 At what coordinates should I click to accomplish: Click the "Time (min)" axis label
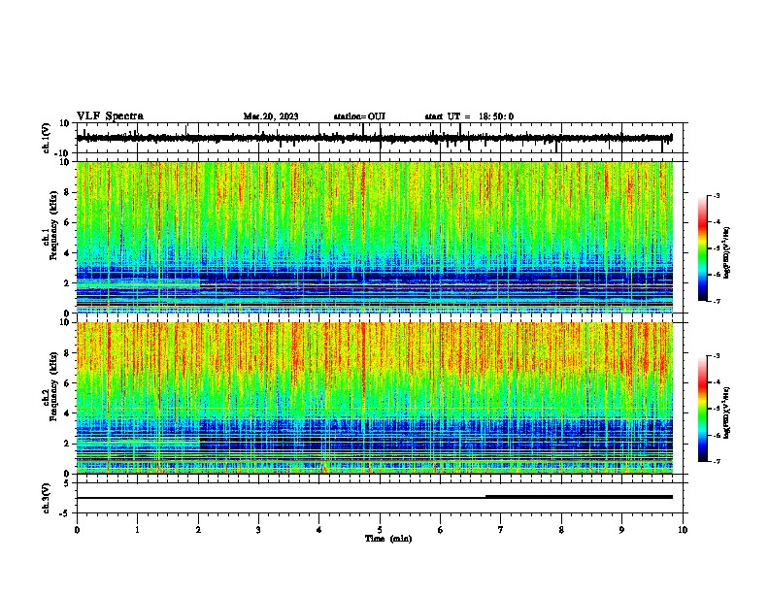(x=388, y=539)
